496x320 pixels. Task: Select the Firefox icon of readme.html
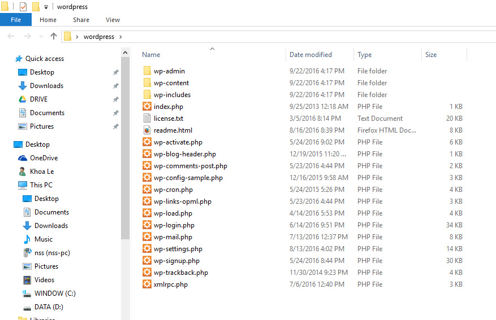tap(147, 130)
